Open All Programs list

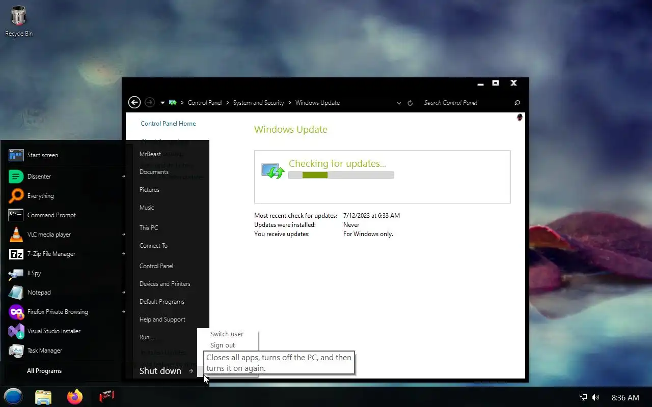pos(44,371)
